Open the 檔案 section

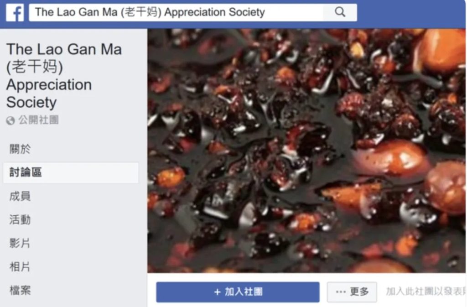click(x=20, y=290)
